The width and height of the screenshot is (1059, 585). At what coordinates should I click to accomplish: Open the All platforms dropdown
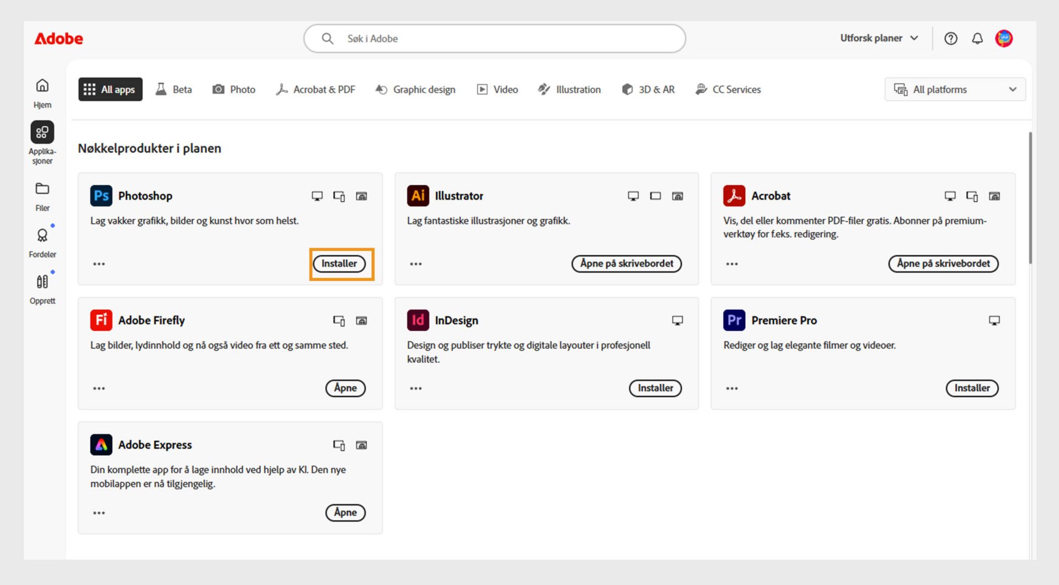click(955, 89)
